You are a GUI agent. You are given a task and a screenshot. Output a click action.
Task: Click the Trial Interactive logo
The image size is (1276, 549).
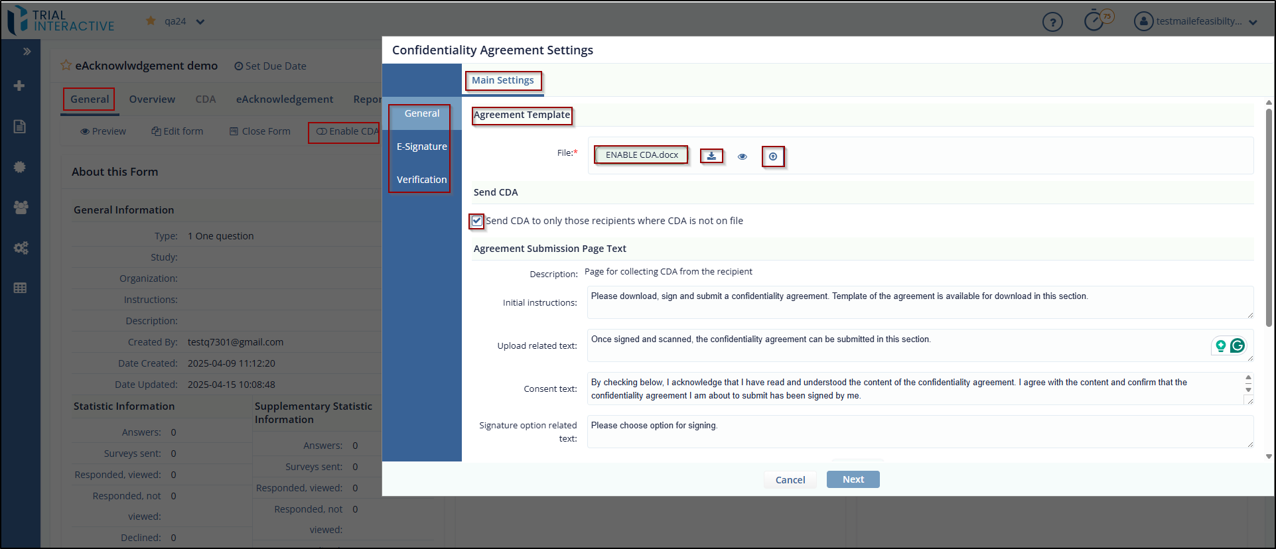(61, 20)
